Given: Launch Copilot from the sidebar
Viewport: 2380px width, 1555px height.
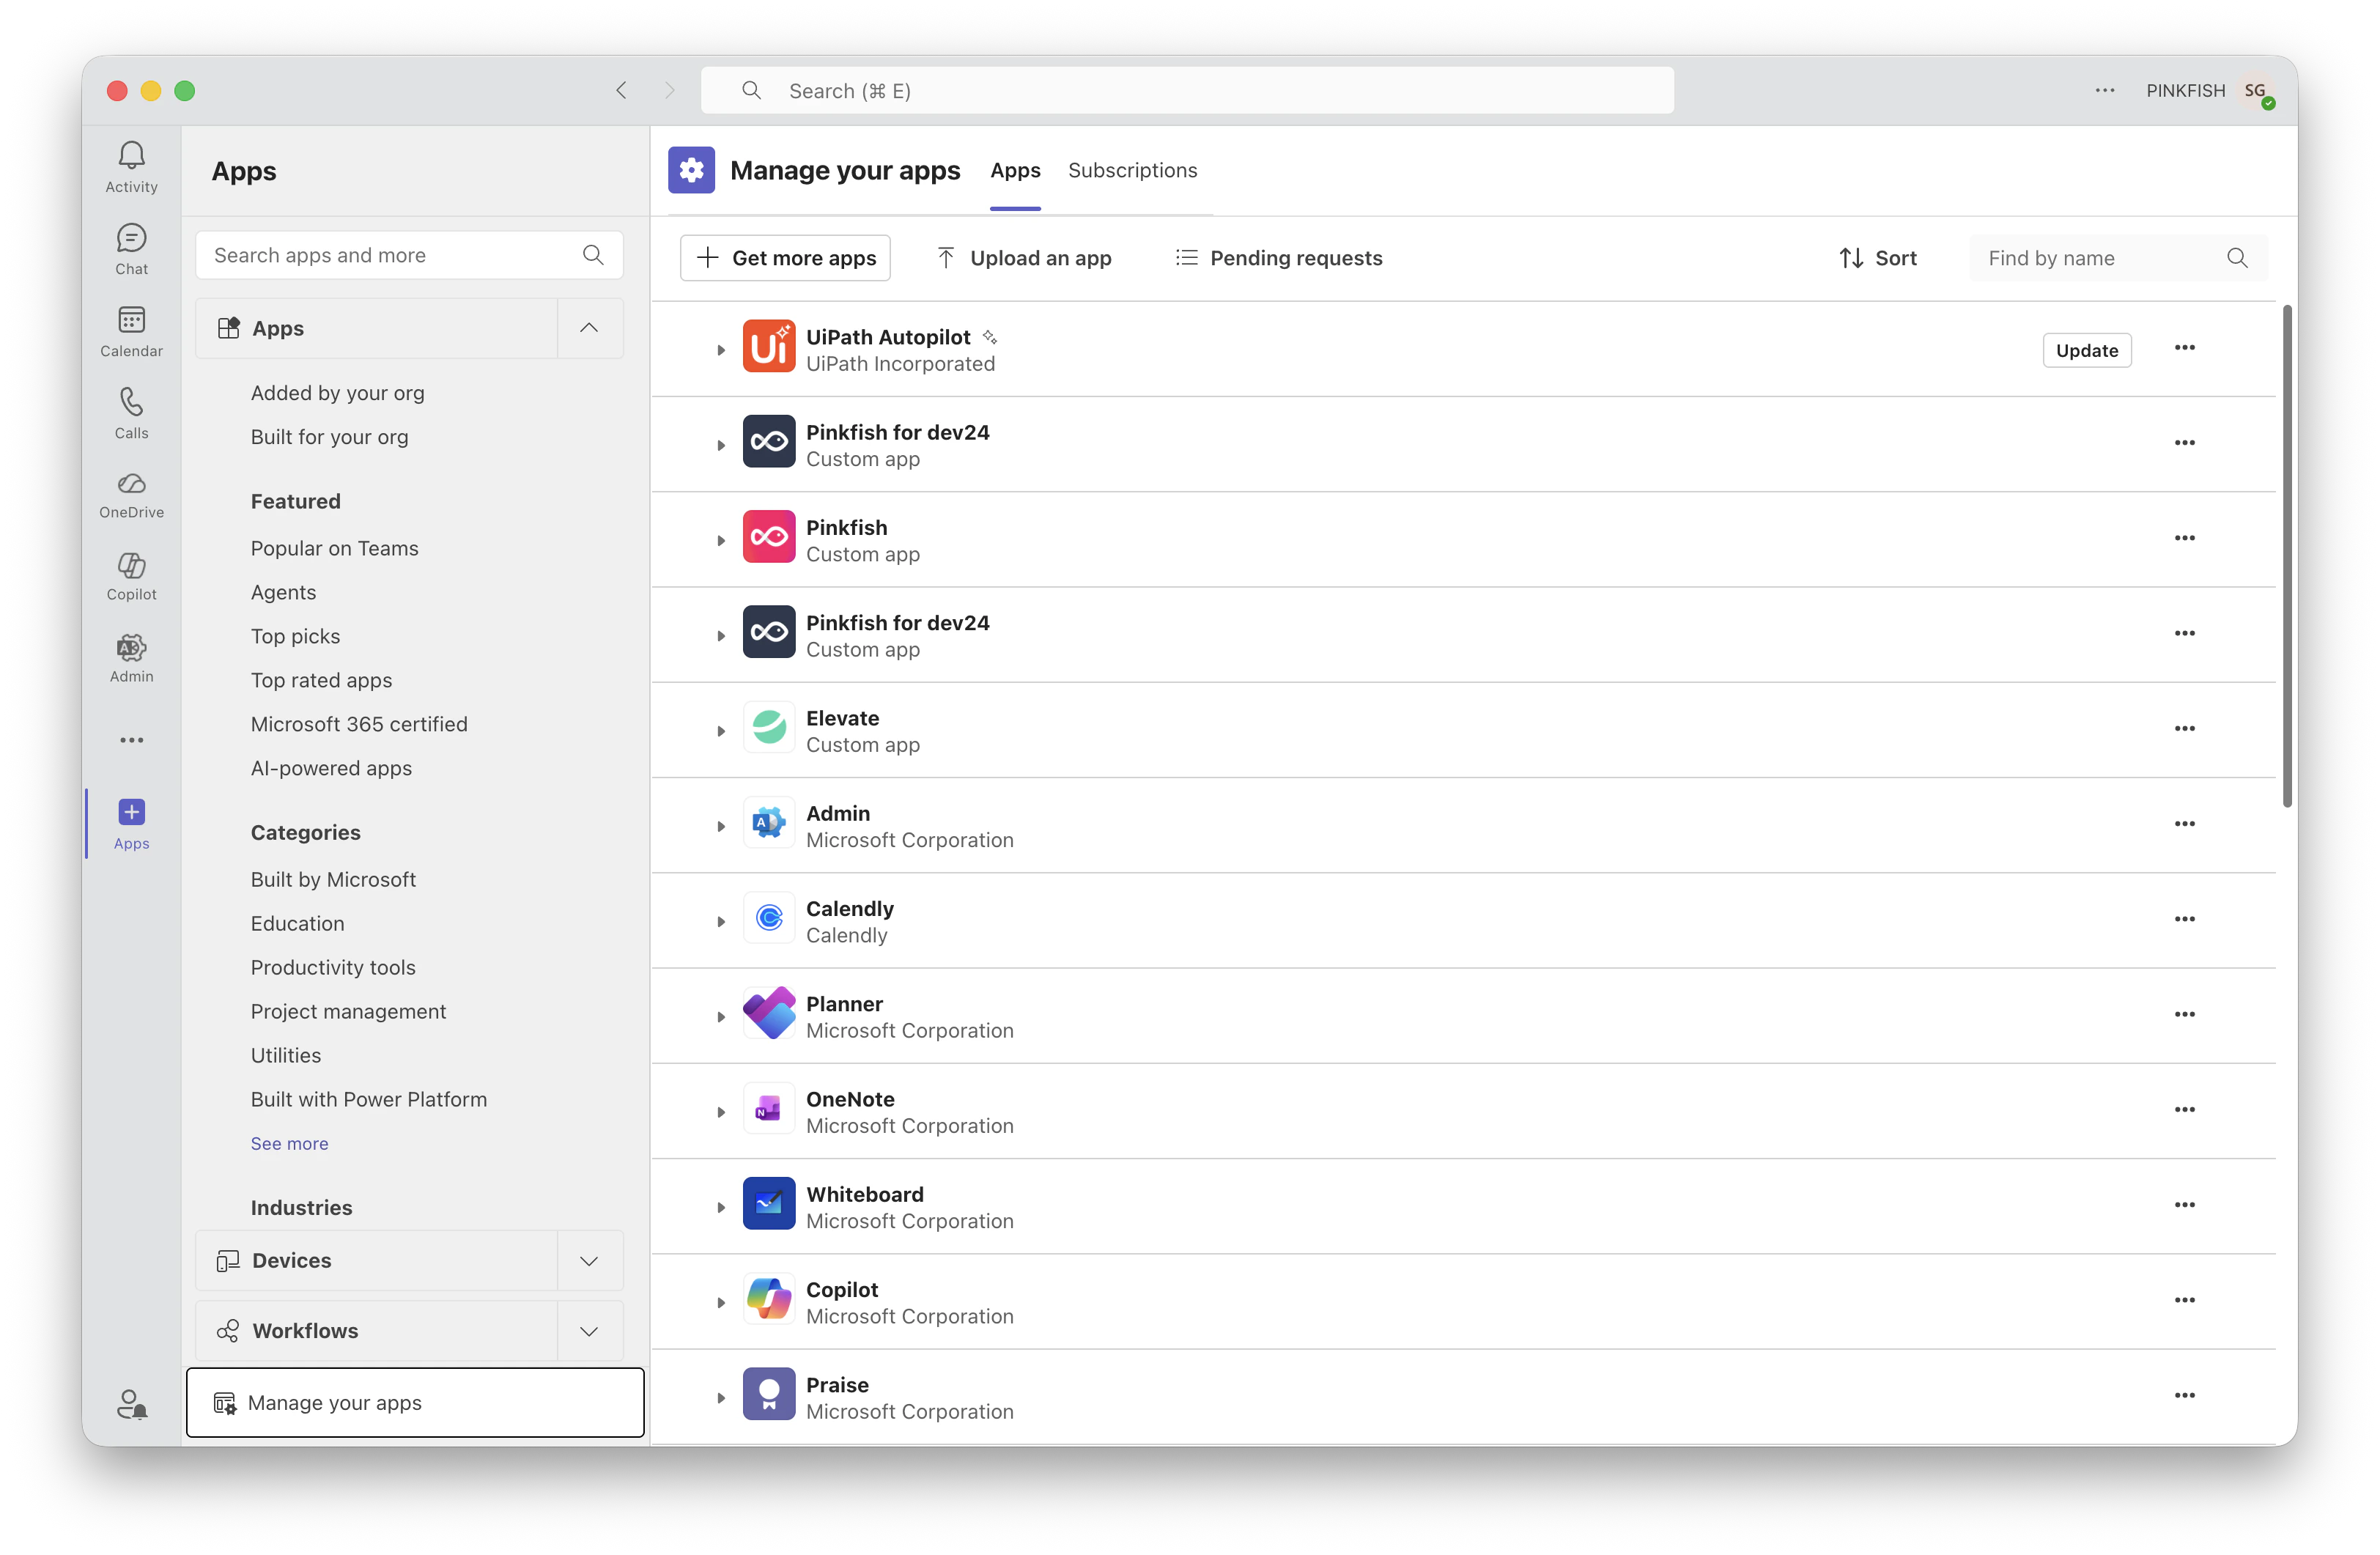Looking at the screenshot, I should point(131,576).
